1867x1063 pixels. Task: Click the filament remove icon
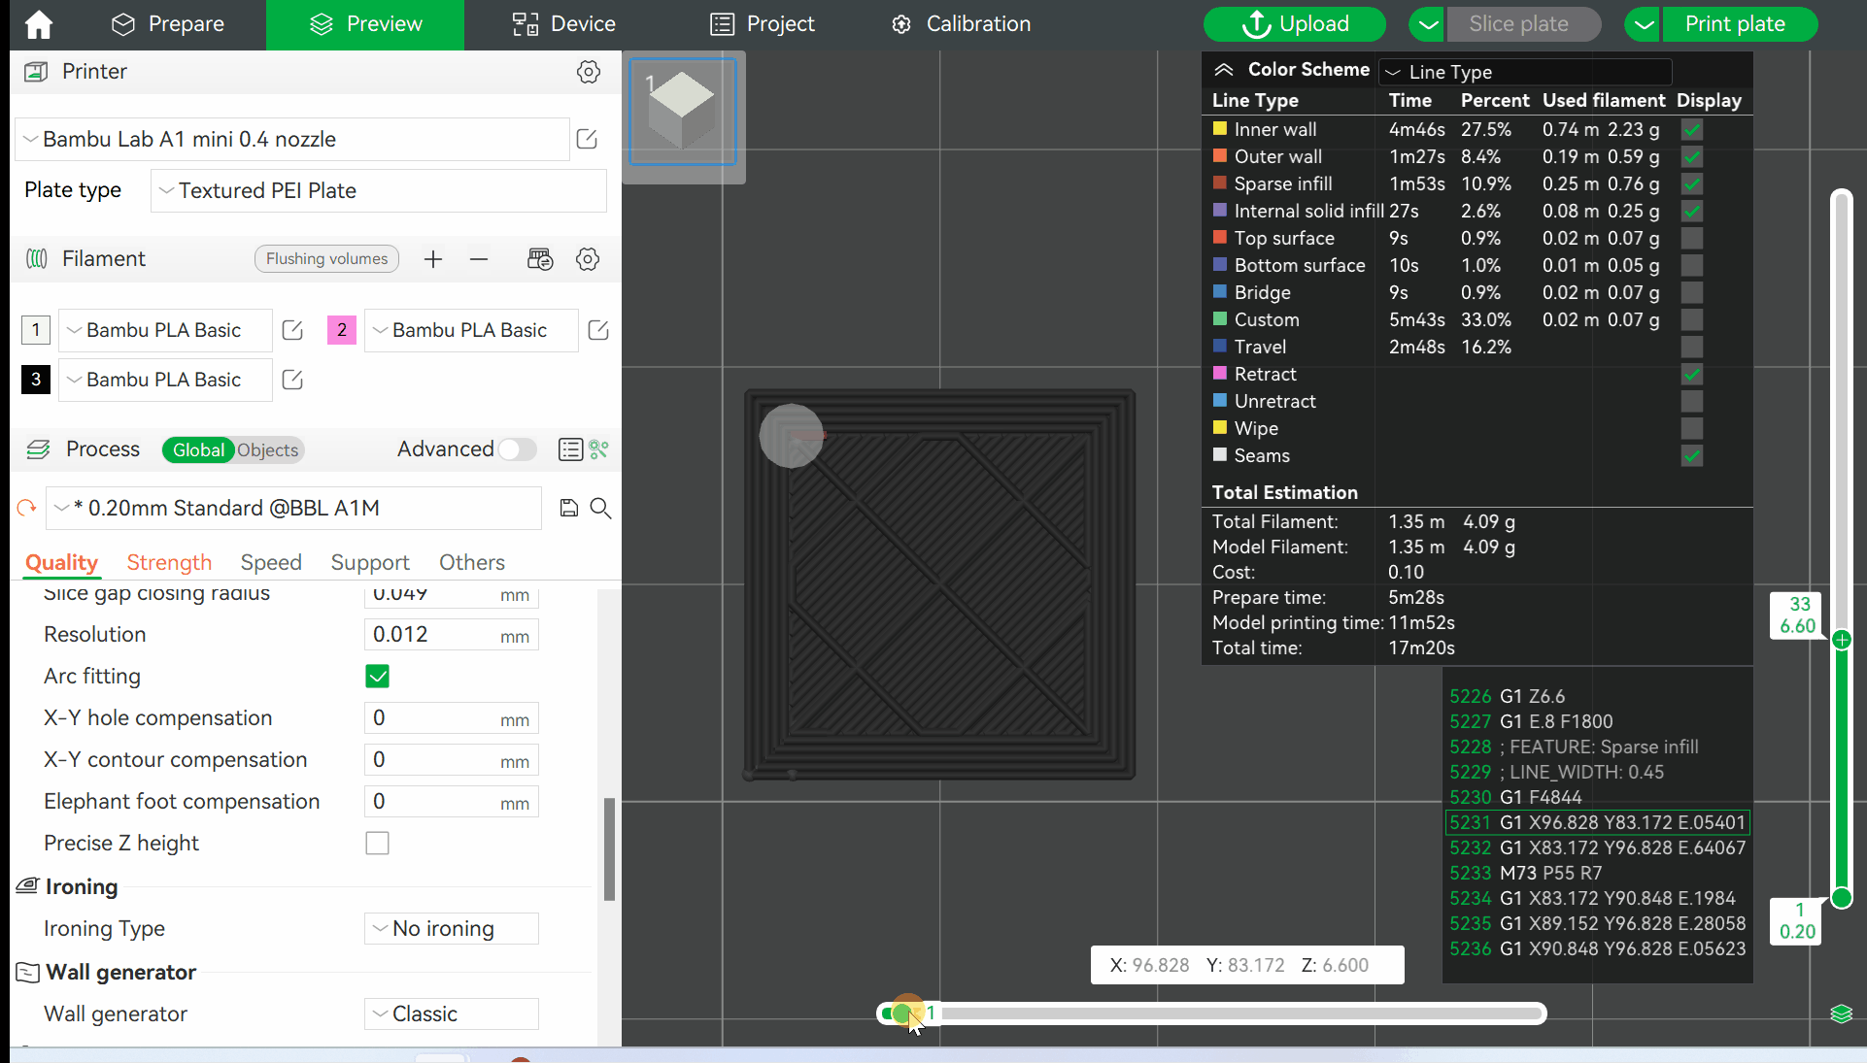pyautogui.click(x=478, y=258)
